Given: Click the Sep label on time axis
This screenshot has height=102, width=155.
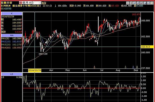Looking at the screenshot, I should (x=136, y=70).
